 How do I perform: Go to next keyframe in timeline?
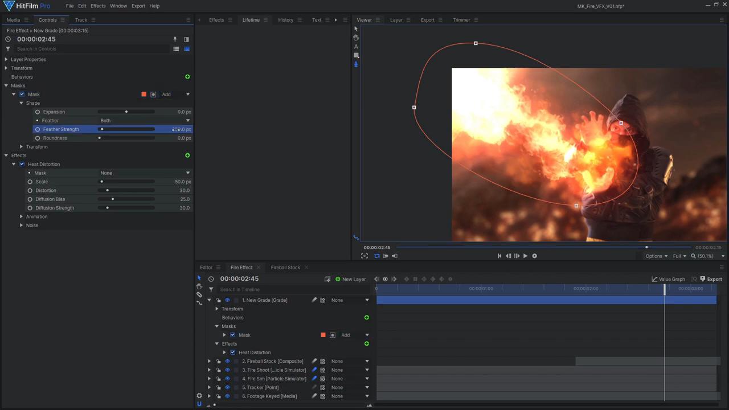click(x=394, y=280)
